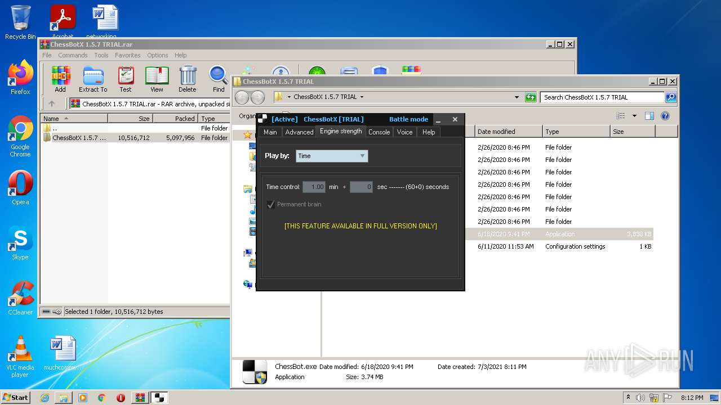Expand Explorer view options arrow
The image size is (721, 405).
pos(634,116)
